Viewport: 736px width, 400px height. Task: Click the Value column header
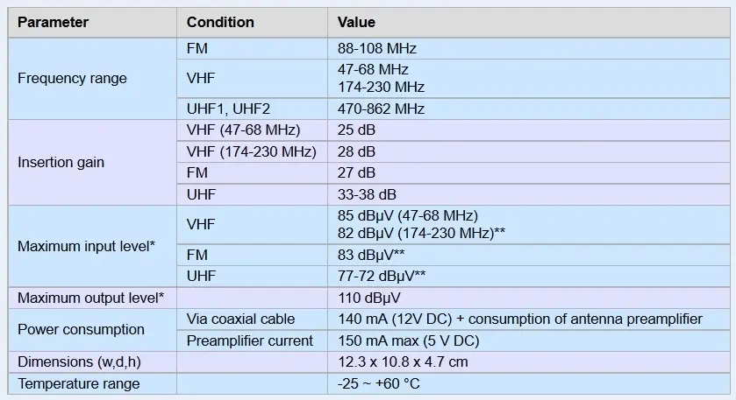[529, 22]
